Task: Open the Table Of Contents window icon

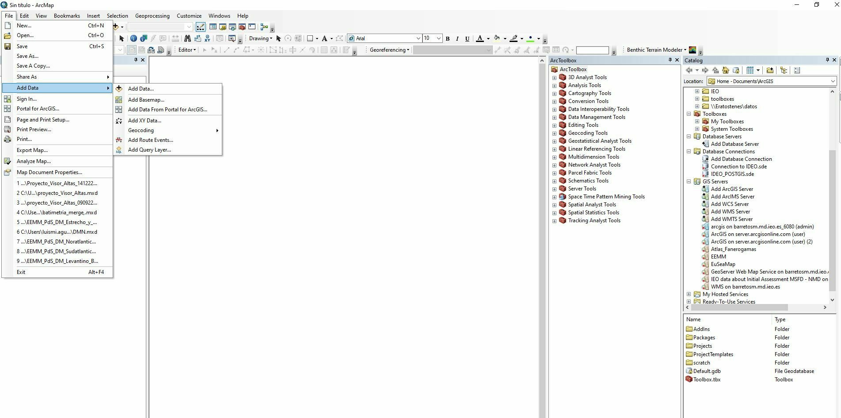Action: 213,27
